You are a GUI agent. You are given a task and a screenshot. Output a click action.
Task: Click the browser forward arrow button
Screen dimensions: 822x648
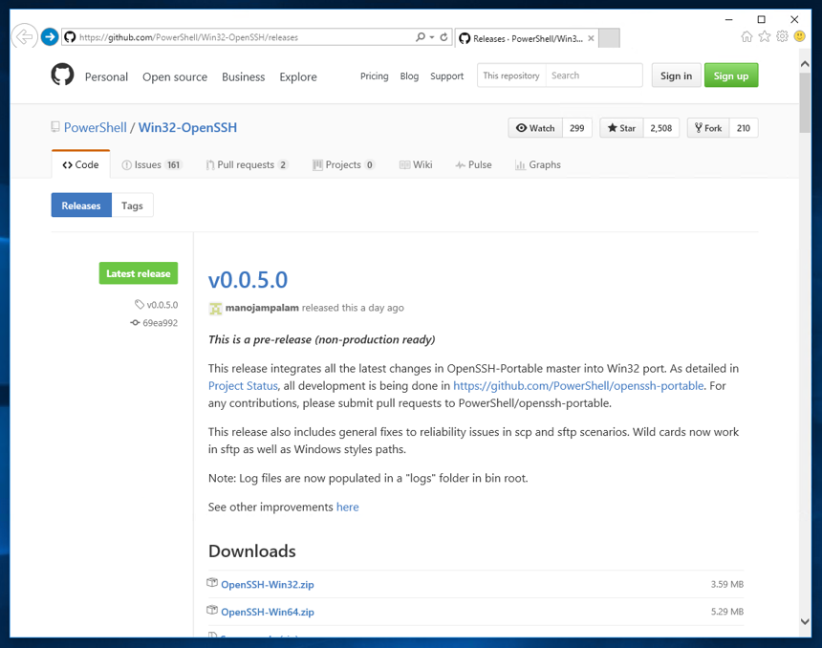pos(50,36)
